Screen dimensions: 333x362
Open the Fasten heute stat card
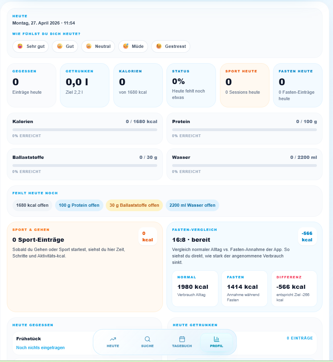click(x=298, y=85)
